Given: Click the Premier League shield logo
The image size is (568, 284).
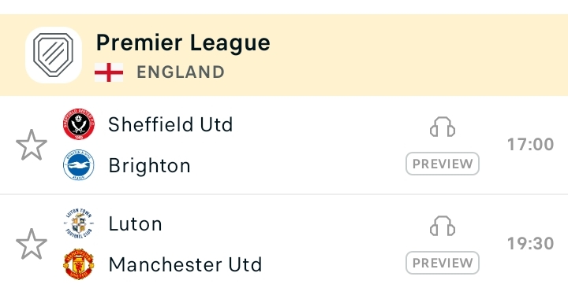Looking at the screenshot, I should click(x=54, y=55).
